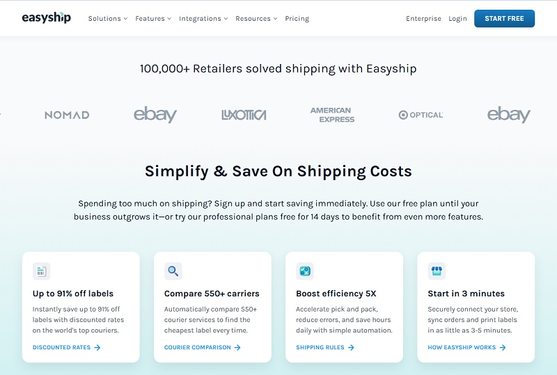
Task: Open the Integrations dropdown
Action: (x=203, y=19)
